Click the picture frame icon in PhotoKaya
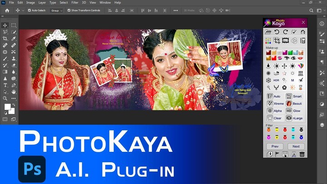This screenshot has height=184, width=327. coord(285,40)
